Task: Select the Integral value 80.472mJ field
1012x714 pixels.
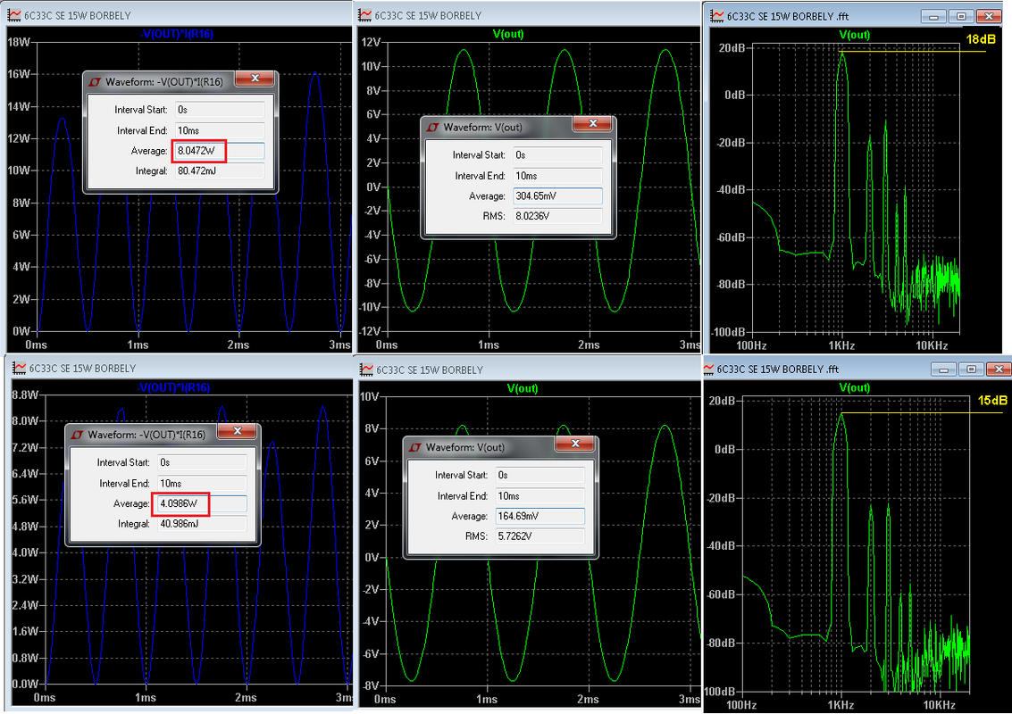Action: pos(220,171)
